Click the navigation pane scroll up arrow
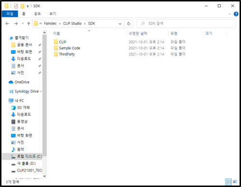 coord(44,32)
